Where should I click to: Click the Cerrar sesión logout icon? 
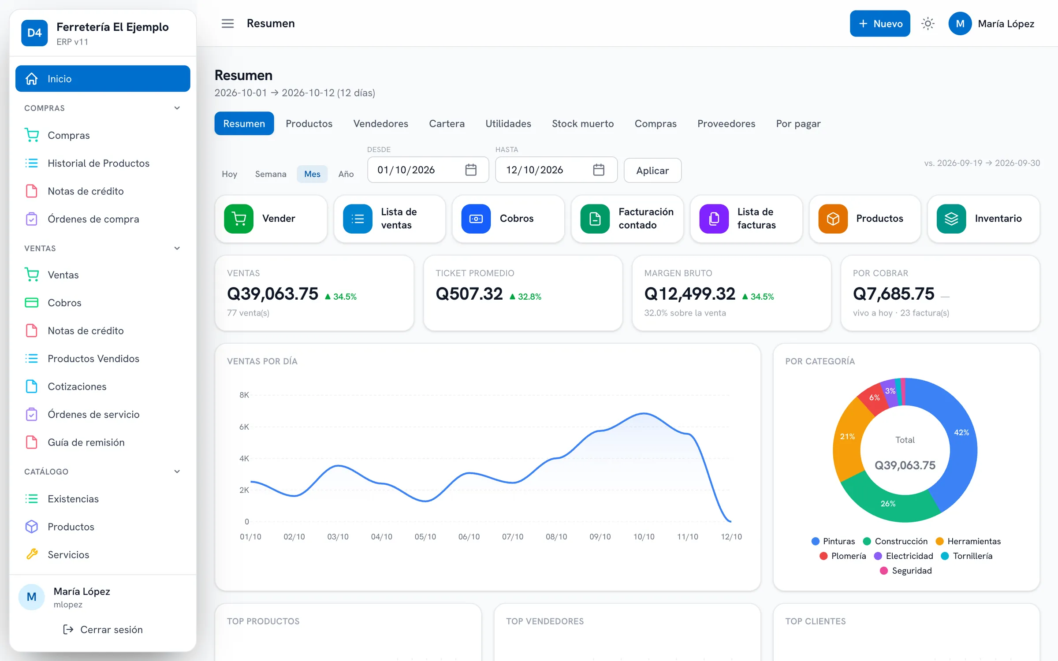click(68, 630)
